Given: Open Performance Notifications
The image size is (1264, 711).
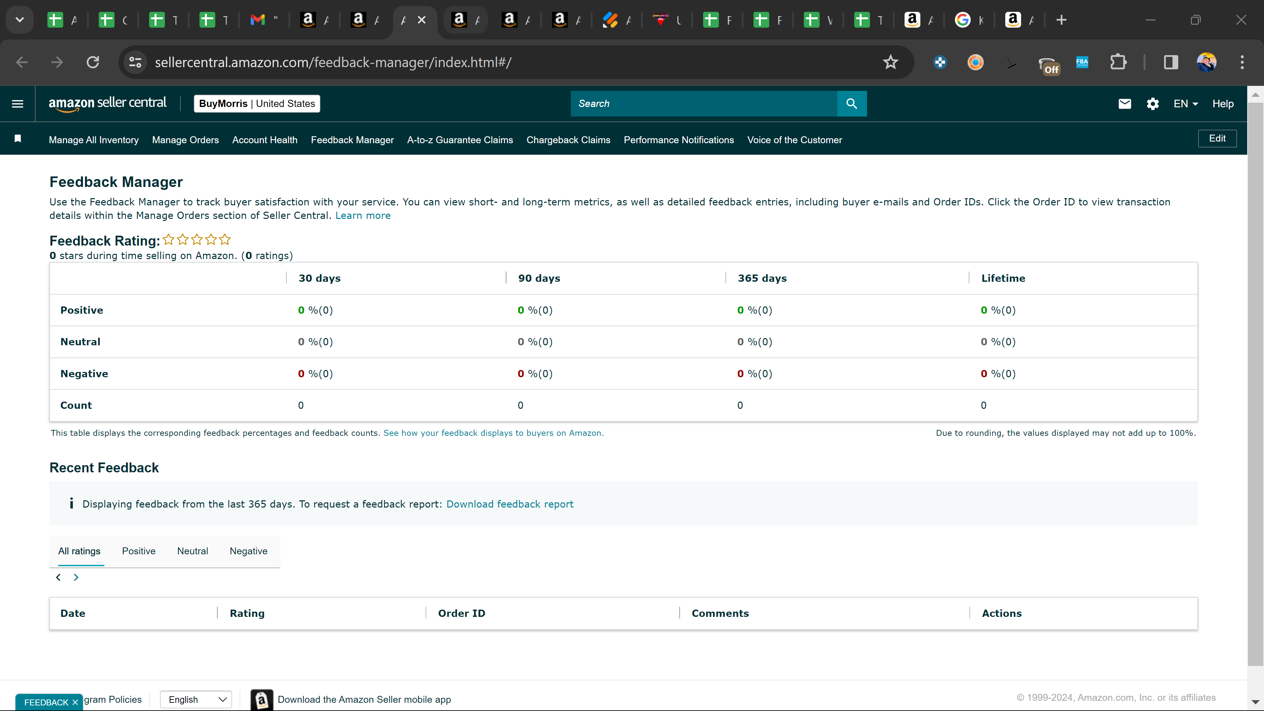Looking at the screenshot, I should pos(679,140).
